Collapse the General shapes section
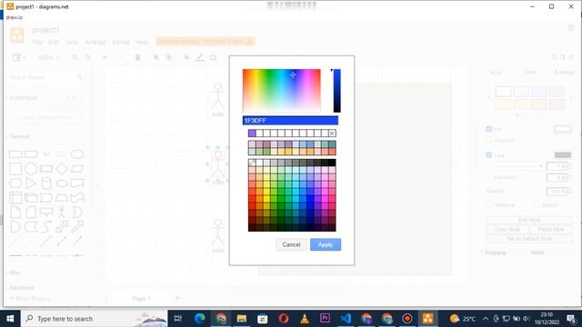 19,136
